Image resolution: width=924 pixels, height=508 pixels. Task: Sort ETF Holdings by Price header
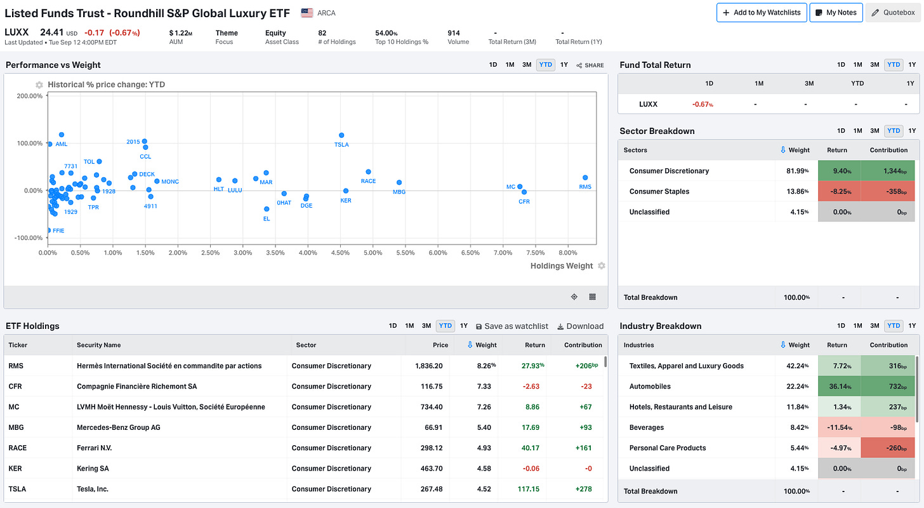tap(440, 345)
